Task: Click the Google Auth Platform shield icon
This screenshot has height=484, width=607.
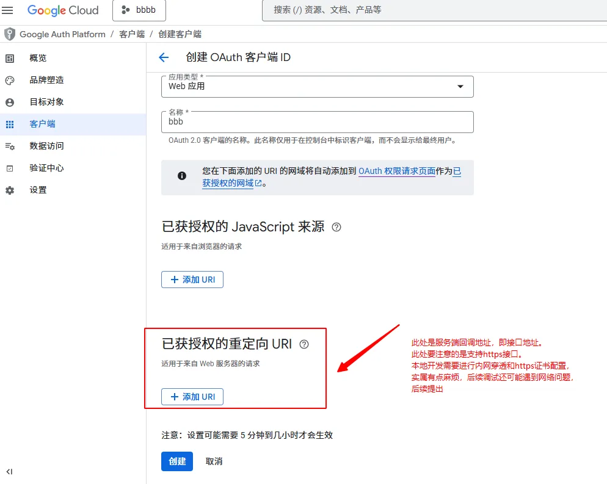Action: pyautogui.click(x=9, y=34)
